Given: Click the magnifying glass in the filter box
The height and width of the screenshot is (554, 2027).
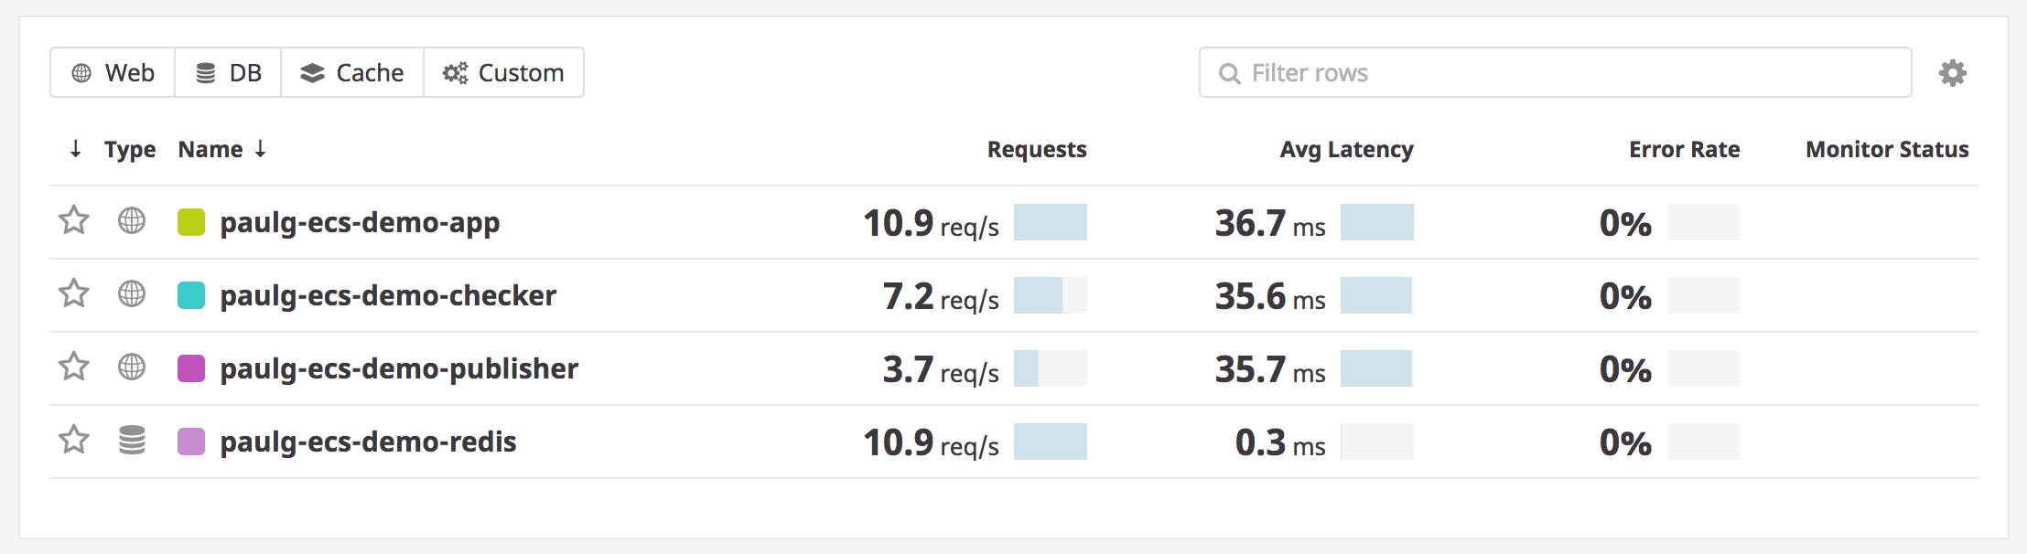Looking at the screenshot, I should click(1228, 73).
